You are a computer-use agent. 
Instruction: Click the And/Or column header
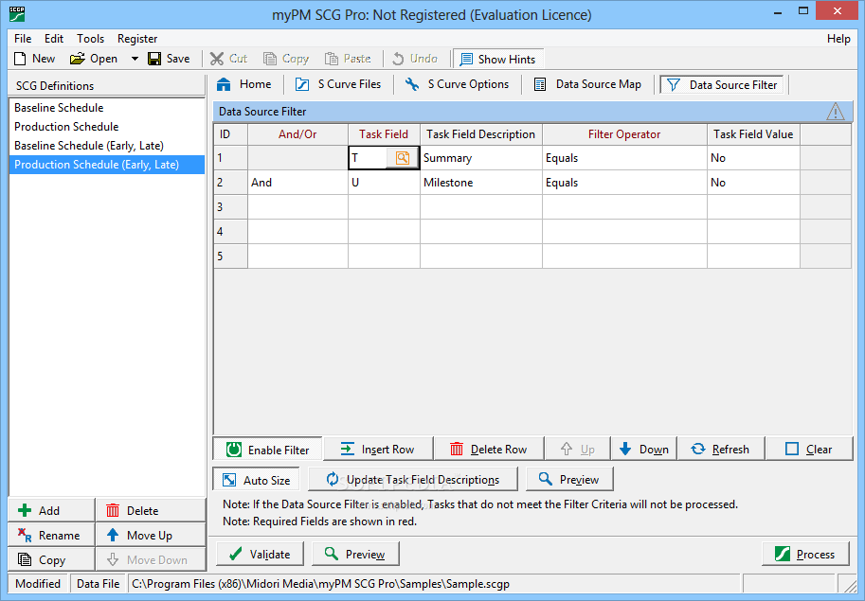coord(297,134)
